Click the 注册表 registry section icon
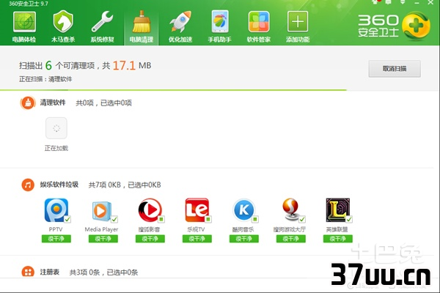 28,272
